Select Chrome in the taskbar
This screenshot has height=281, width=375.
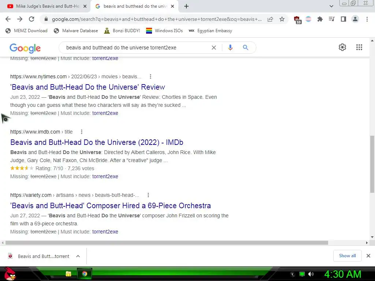85,274
